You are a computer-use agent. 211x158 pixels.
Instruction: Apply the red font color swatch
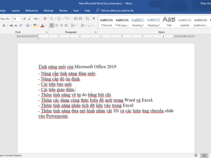(42, 26)
